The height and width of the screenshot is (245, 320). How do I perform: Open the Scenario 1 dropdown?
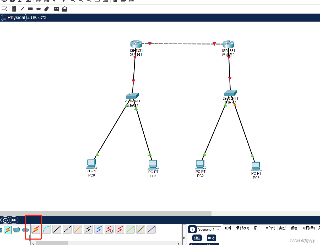[x=209, y=229]
